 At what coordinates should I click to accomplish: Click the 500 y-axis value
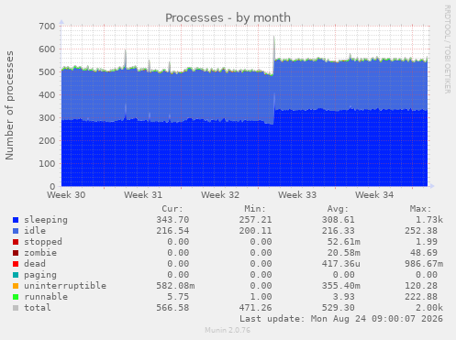click(47, 72)
